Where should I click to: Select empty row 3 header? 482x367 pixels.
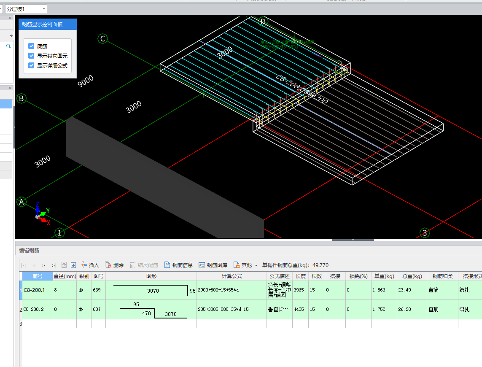pos(21,324)
